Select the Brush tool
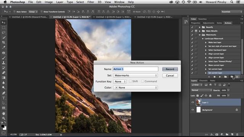This screenshot has width=244, height=137. 3,58
